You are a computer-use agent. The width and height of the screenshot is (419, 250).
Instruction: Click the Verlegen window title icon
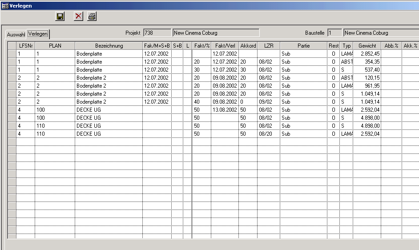[x=4, y=5]
